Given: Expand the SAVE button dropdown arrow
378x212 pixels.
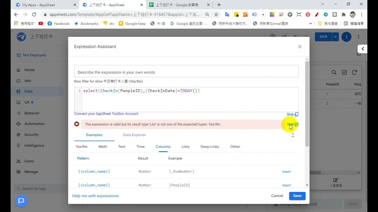Looking at the screenshot, I should [335, 37].
